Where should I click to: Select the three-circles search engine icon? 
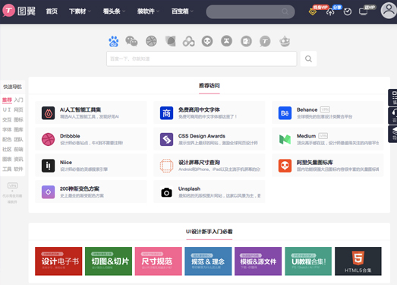(188, 41)
